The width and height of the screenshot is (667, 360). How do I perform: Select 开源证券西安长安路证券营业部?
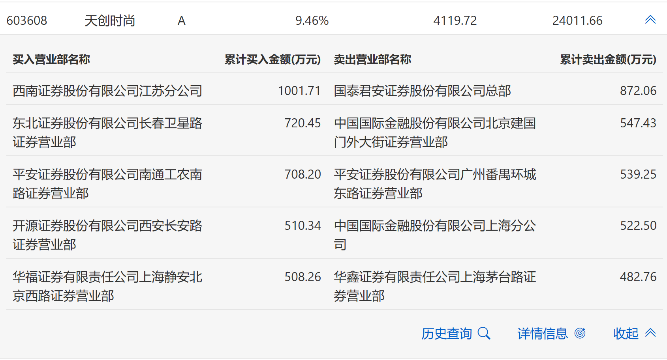pyautogui.click(x=107, y=235)
